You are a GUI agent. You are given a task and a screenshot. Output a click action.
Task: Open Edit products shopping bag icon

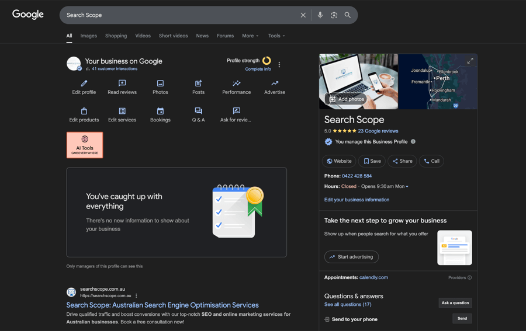(x=84, y=111)
